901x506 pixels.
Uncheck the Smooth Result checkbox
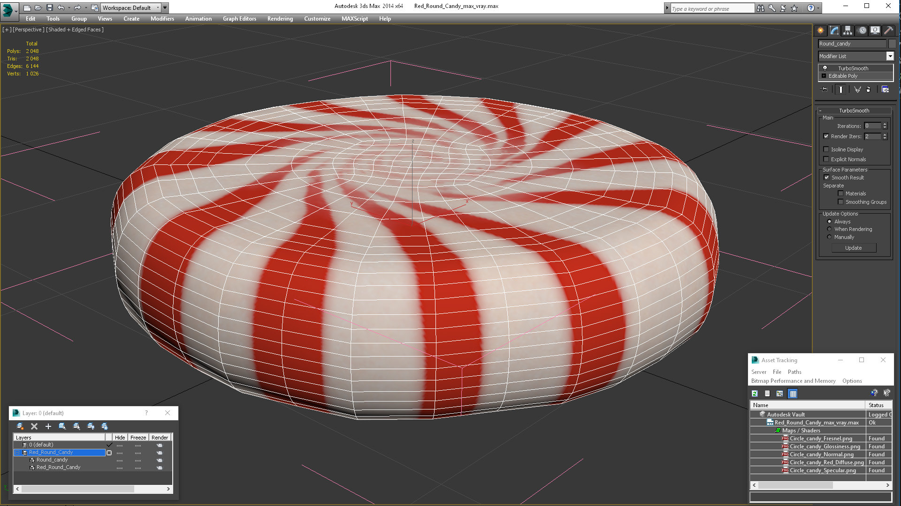[x=826, y=178]
